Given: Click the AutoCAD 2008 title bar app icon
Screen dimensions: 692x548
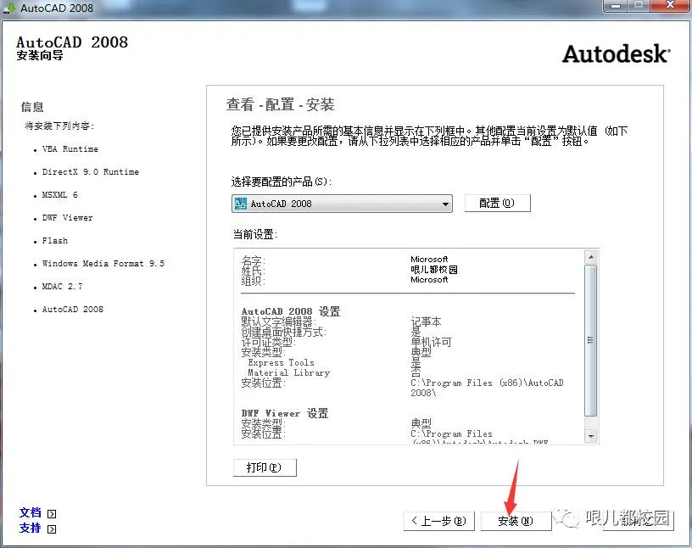Looking at the screenshot, I should click(9, 8).
